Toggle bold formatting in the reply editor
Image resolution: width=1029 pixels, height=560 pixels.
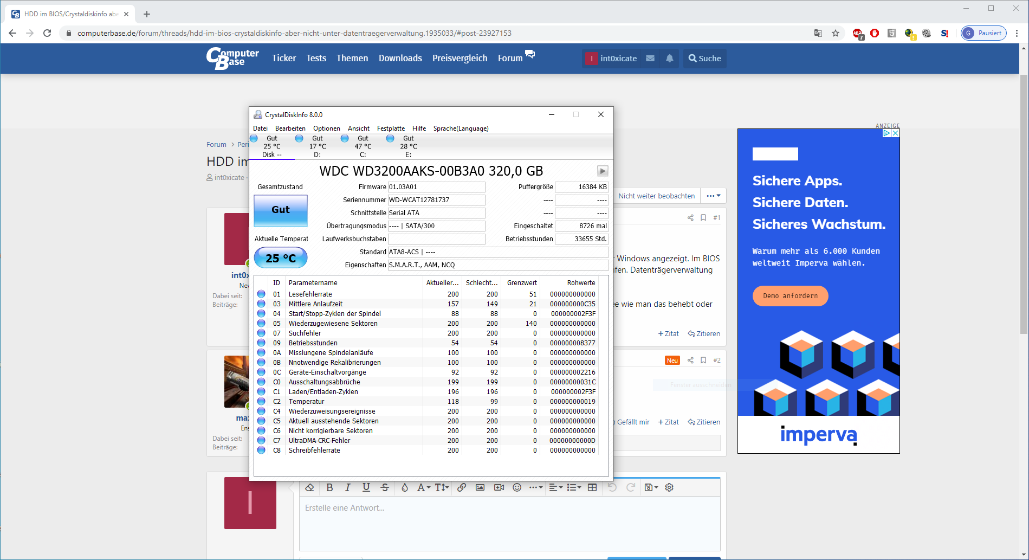point(329,487)
